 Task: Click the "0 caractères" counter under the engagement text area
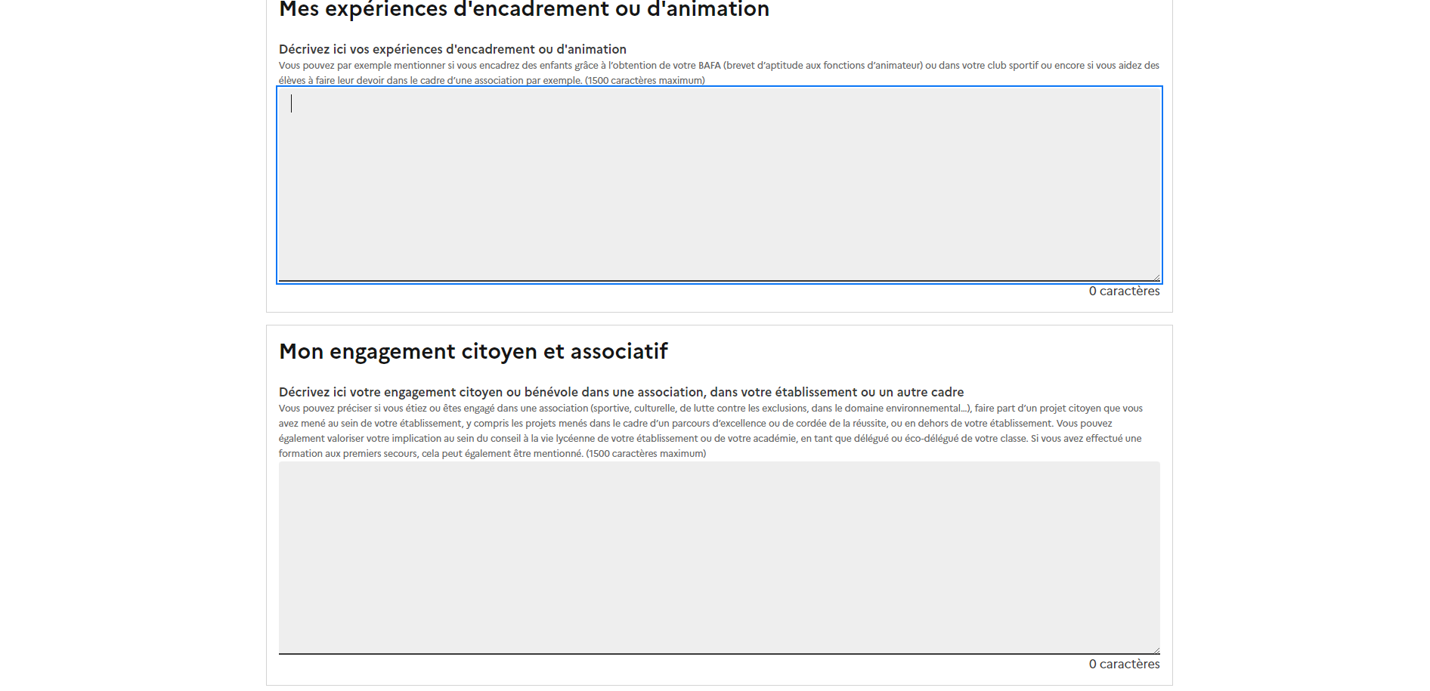(1124, 665)
